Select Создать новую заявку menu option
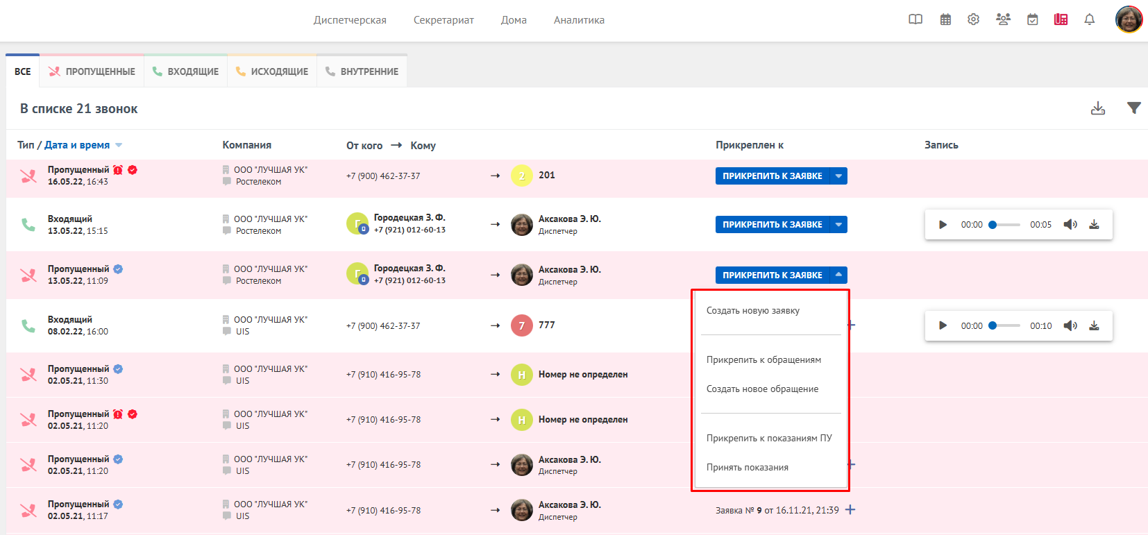This screenshot has width=1148, height=535. (x=753, y=311)
